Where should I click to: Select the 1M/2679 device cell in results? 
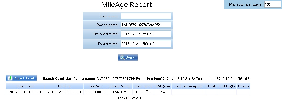(120, 92)
